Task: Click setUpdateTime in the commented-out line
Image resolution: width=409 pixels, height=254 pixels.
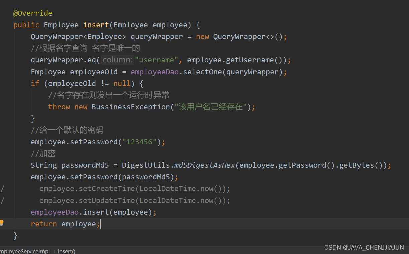Action: (107, 201)
